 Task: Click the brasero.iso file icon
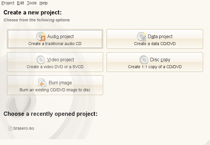[11, 128]
